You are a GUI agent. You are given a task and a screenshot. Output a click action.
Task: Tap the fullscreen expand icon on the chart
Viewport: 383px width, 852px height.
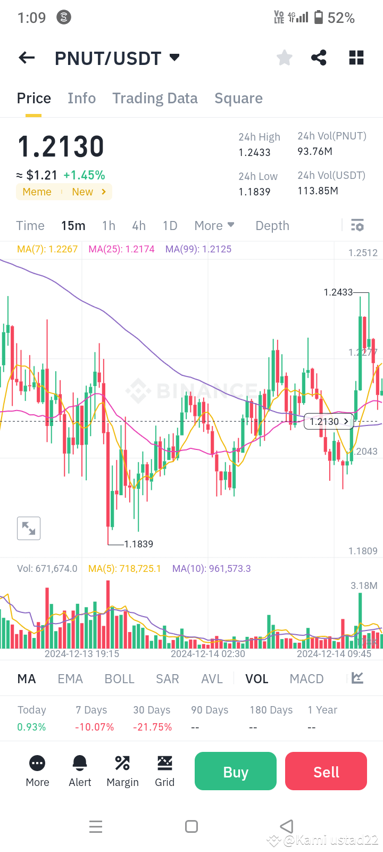28,528
